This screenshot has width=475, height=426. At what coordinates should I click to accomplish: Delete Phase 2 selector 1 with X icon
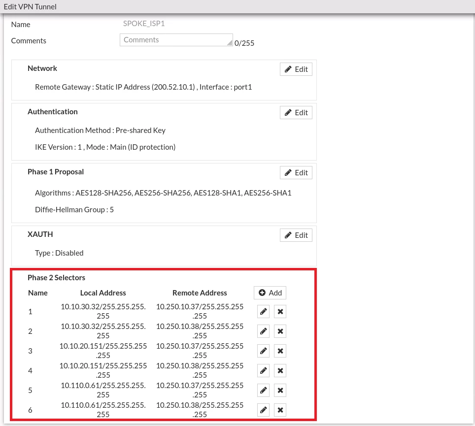(280, 311)
